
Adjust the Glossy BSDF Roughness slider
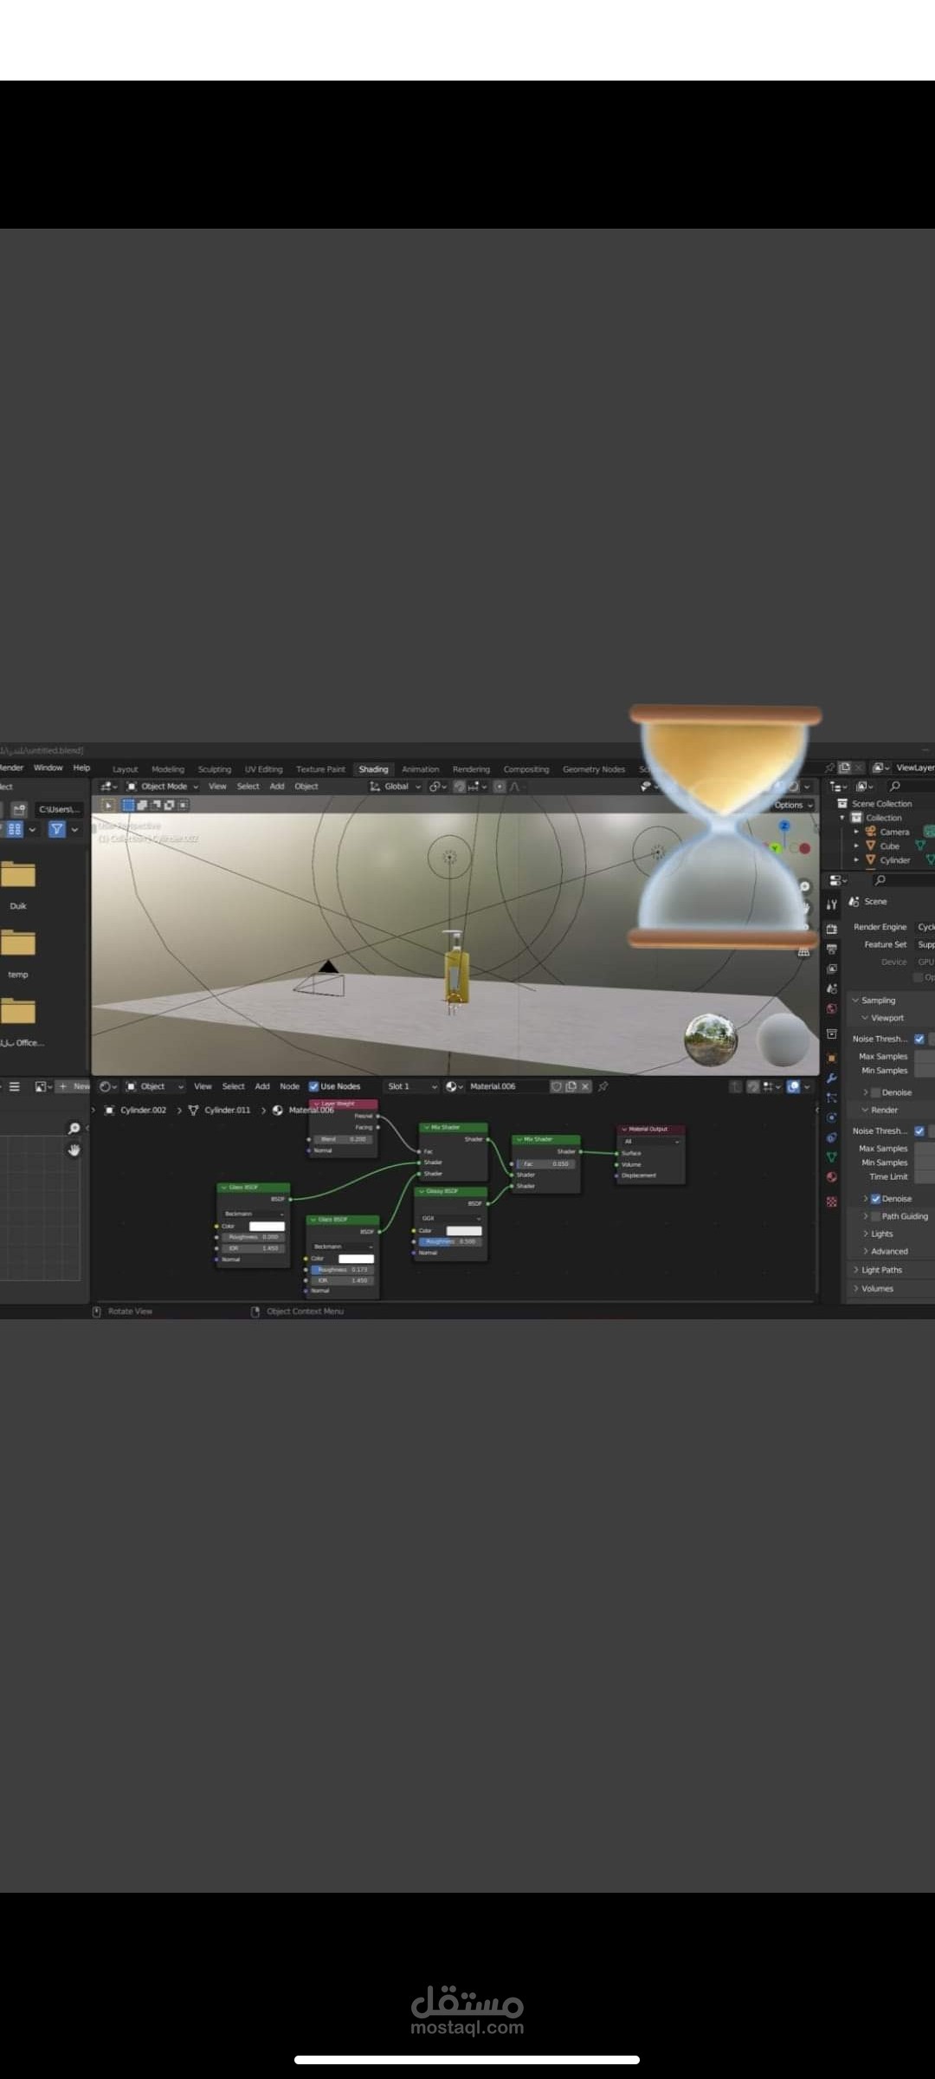click(449, 1241)
